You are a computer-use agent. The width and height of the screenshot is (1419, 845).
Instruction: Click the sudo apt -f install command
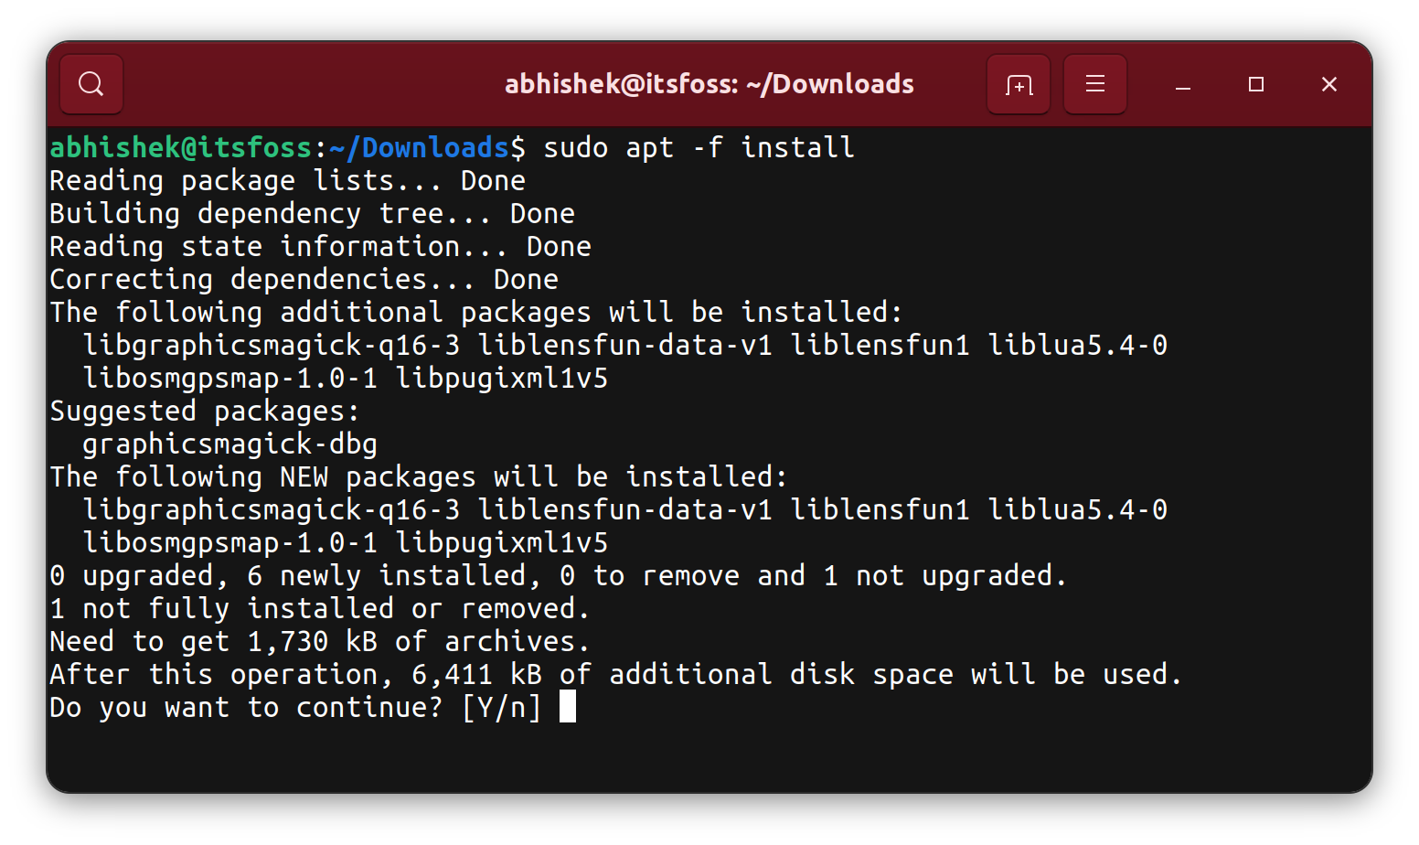pos(699,146)
